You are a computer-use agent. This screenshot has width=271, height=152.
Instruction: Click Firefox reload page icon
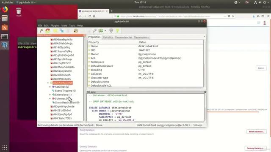pos(89,16)
